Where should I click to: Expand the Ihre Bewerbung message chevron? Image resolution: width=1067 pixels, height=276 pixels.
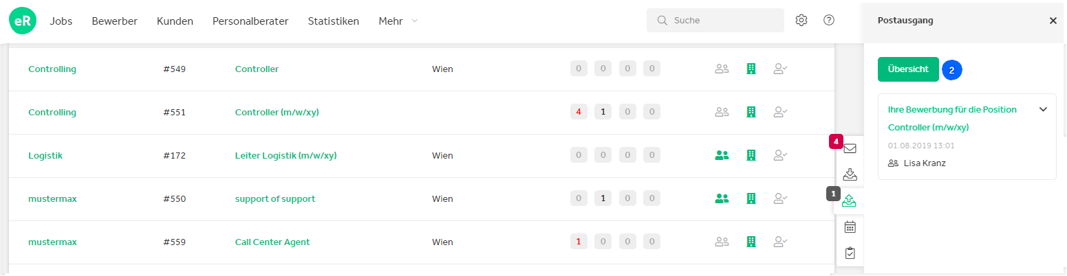click(x=1043, y=109)
